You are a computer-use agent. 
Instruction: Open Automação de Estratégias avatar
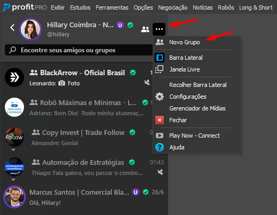click(x=14, y=167)
